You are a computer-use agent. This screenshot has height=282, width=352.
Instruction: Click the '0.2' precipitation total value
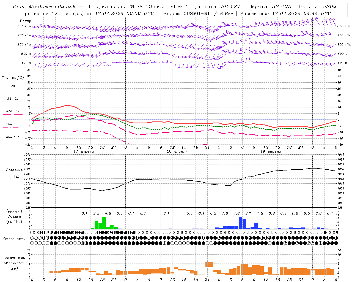(x=283, y=213)
